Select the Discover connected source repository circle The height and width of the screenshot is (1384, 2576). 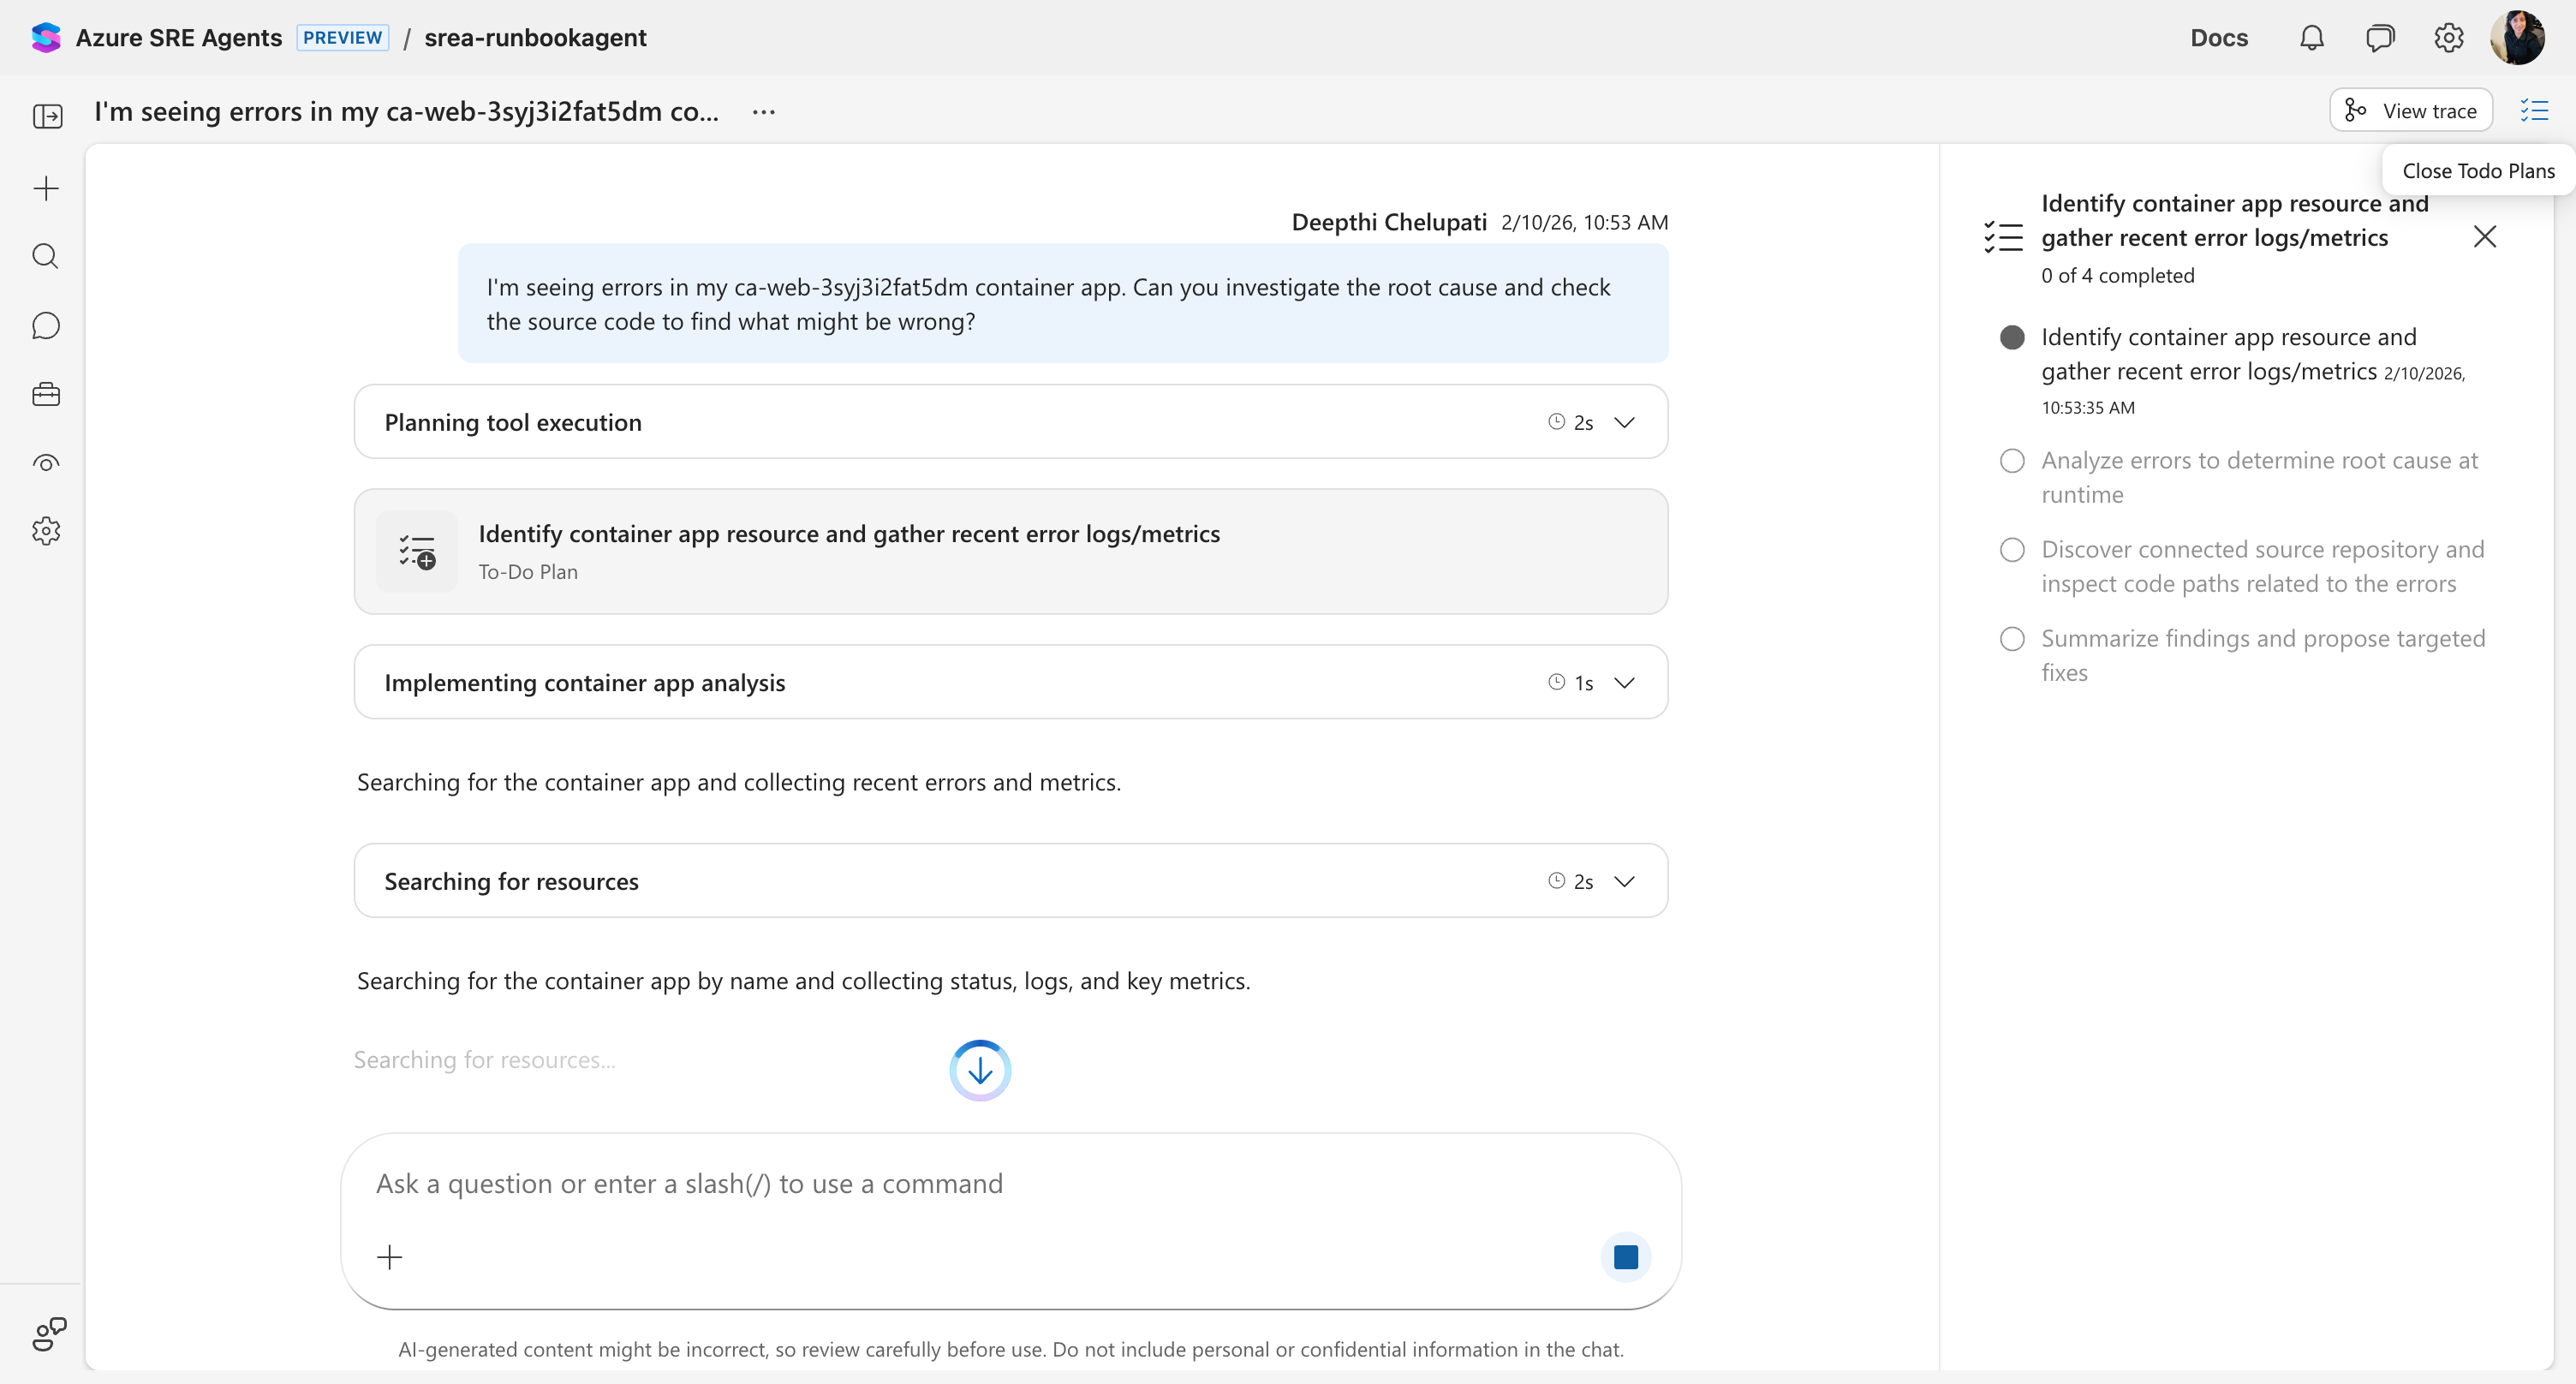[2012, 550]
